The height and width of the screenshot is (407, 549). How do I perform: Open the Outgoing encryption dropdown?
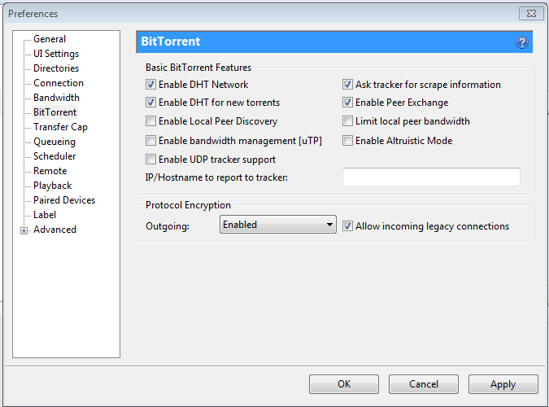point(278,225)
